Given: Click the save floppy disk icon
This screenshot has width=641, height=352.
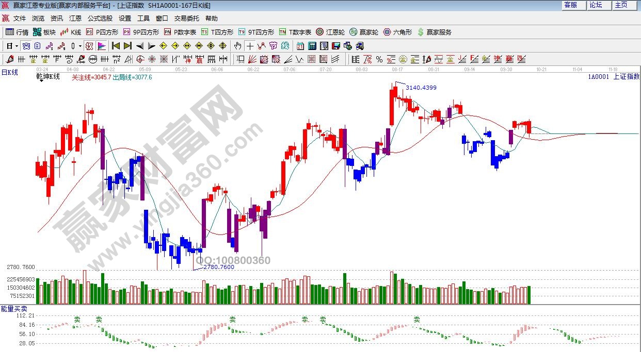Looking at the screenshot, I should pos(336,46).
